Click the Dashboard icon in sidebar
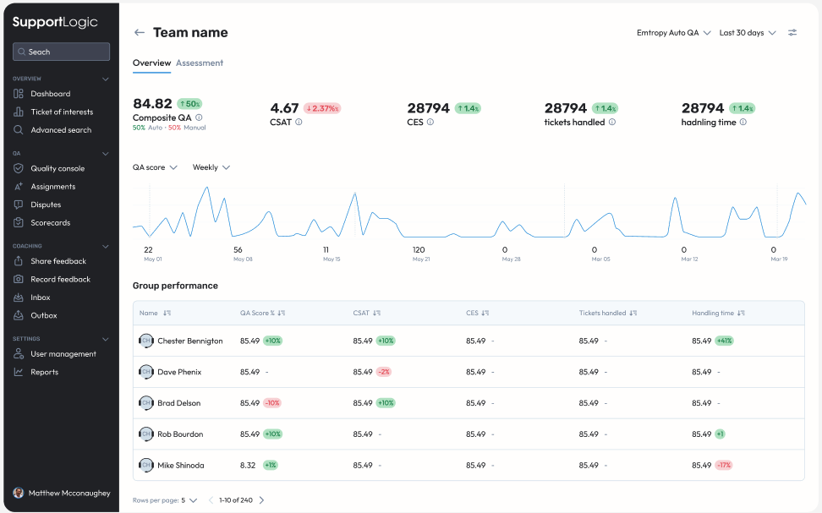Screen dimensions: 822x513 [19, 94]
